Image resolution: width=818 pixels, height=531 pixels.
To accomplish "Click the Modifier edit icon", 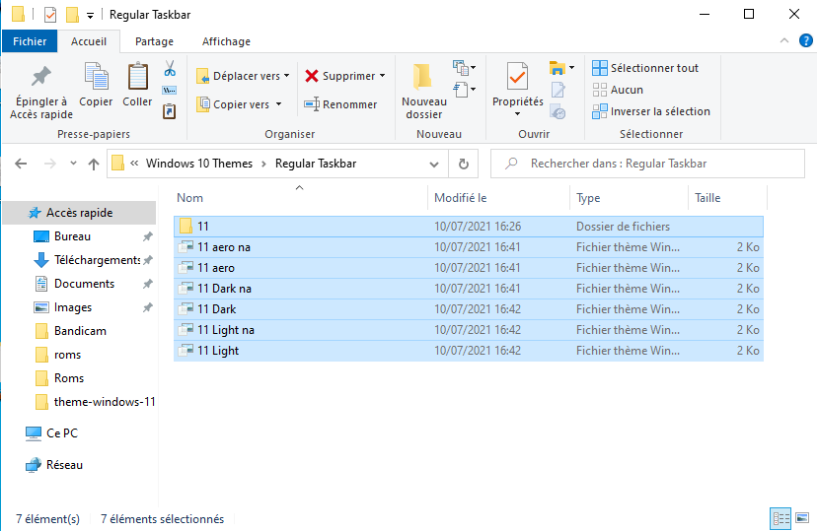I will click(x=558, y=91).
